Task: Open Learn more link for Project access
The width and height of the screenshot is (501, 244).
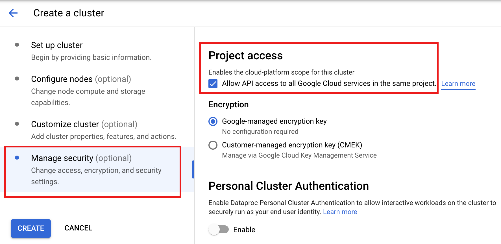Action: tap(458, 84)
